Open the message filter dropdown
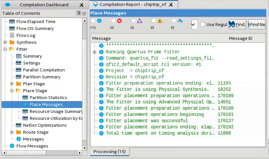This screenshot has width=269, height=159. (x=195, y=24)
